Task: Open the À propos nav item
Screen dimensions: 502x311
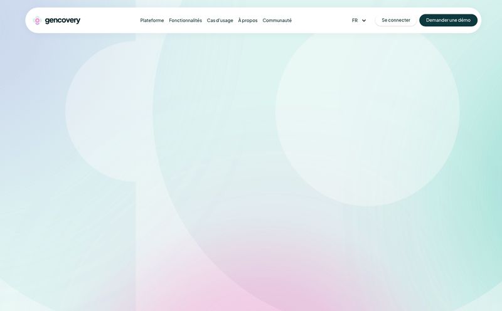Action: coord(248,20)
